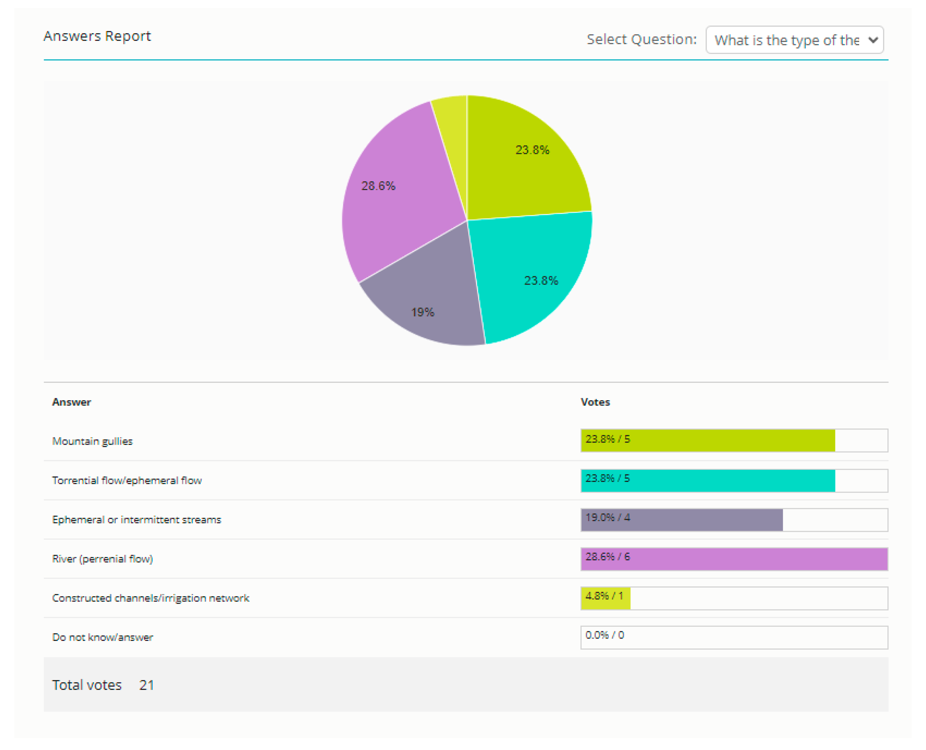Image resolution: width=926 pixels, height=750 pixels.
Task: Click the dropdown chevron arrow icon
Action: (873, 40)
